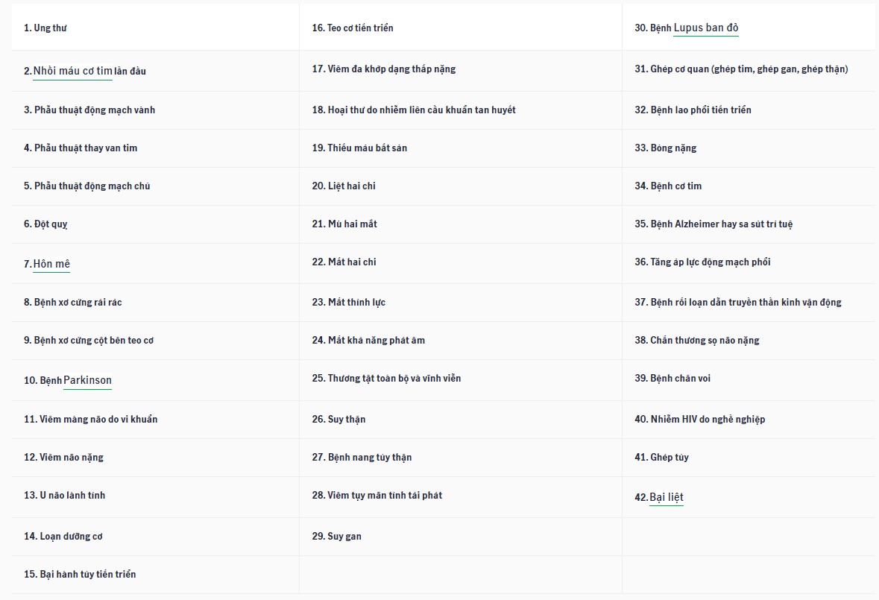Select '21. Mù hai mắt' item

pos(344,224)
